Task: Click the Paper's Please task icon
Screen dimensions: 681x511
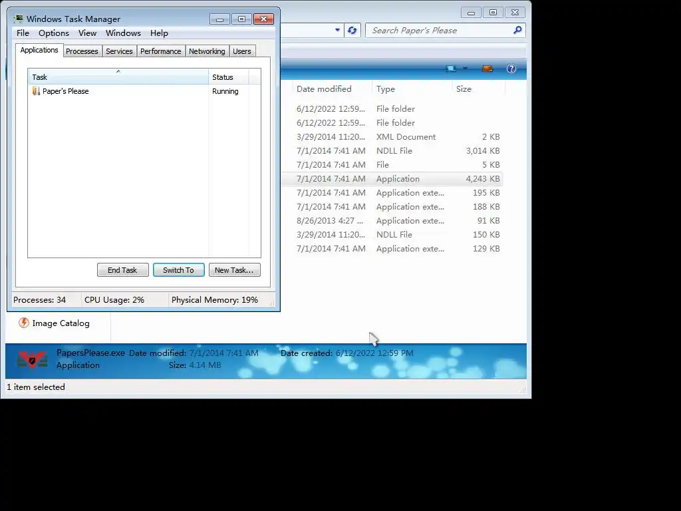Action: (36, 90)
